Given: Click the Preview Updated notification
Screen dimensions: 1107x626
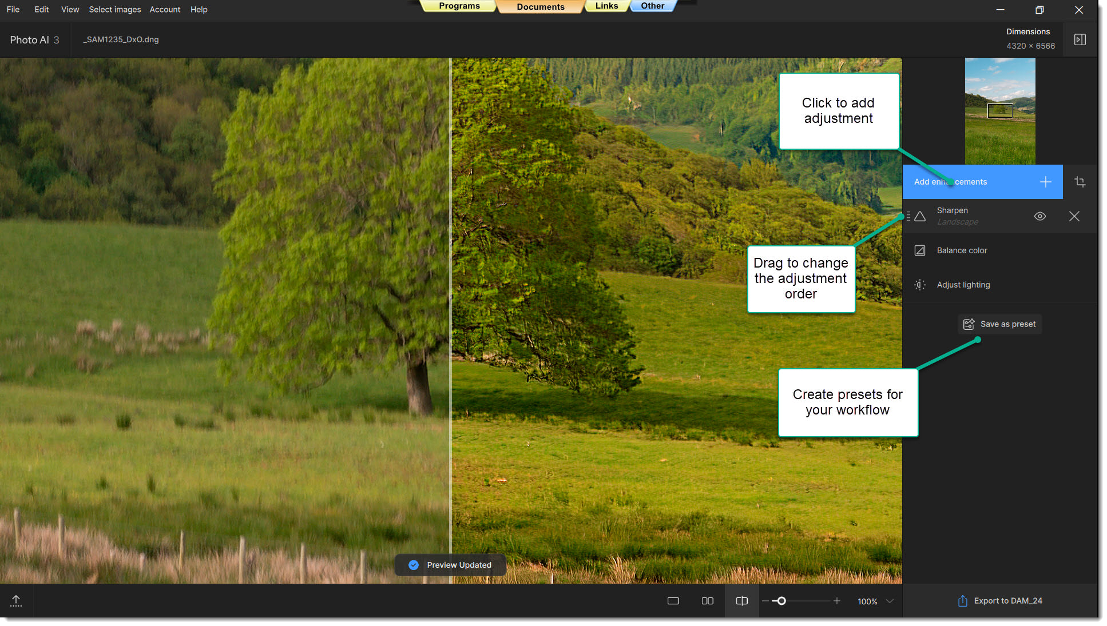Looking at the screenshot, I should (x=450, y=565).
